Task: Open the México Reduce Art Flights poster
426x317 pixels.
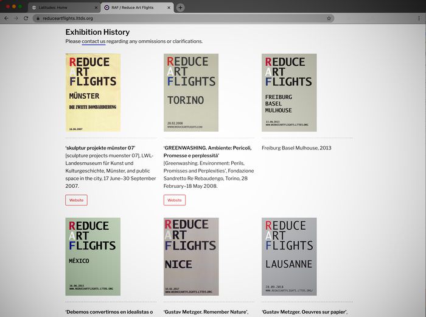Action: (x=93, y=257)
